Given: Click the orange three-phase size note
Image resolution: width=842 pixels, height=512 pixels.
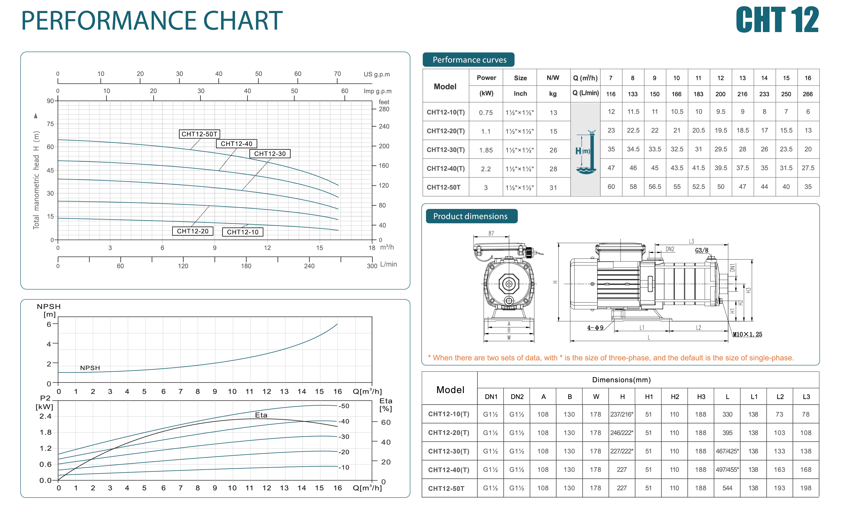Looking at the screenshot, I should click(x=611, y=358).
